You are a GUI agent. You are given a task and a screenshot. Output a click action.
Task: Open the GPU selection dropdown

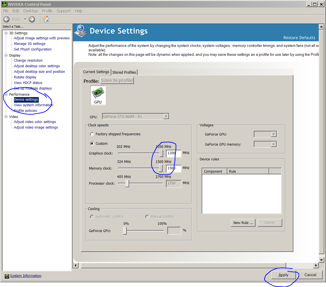166,116
